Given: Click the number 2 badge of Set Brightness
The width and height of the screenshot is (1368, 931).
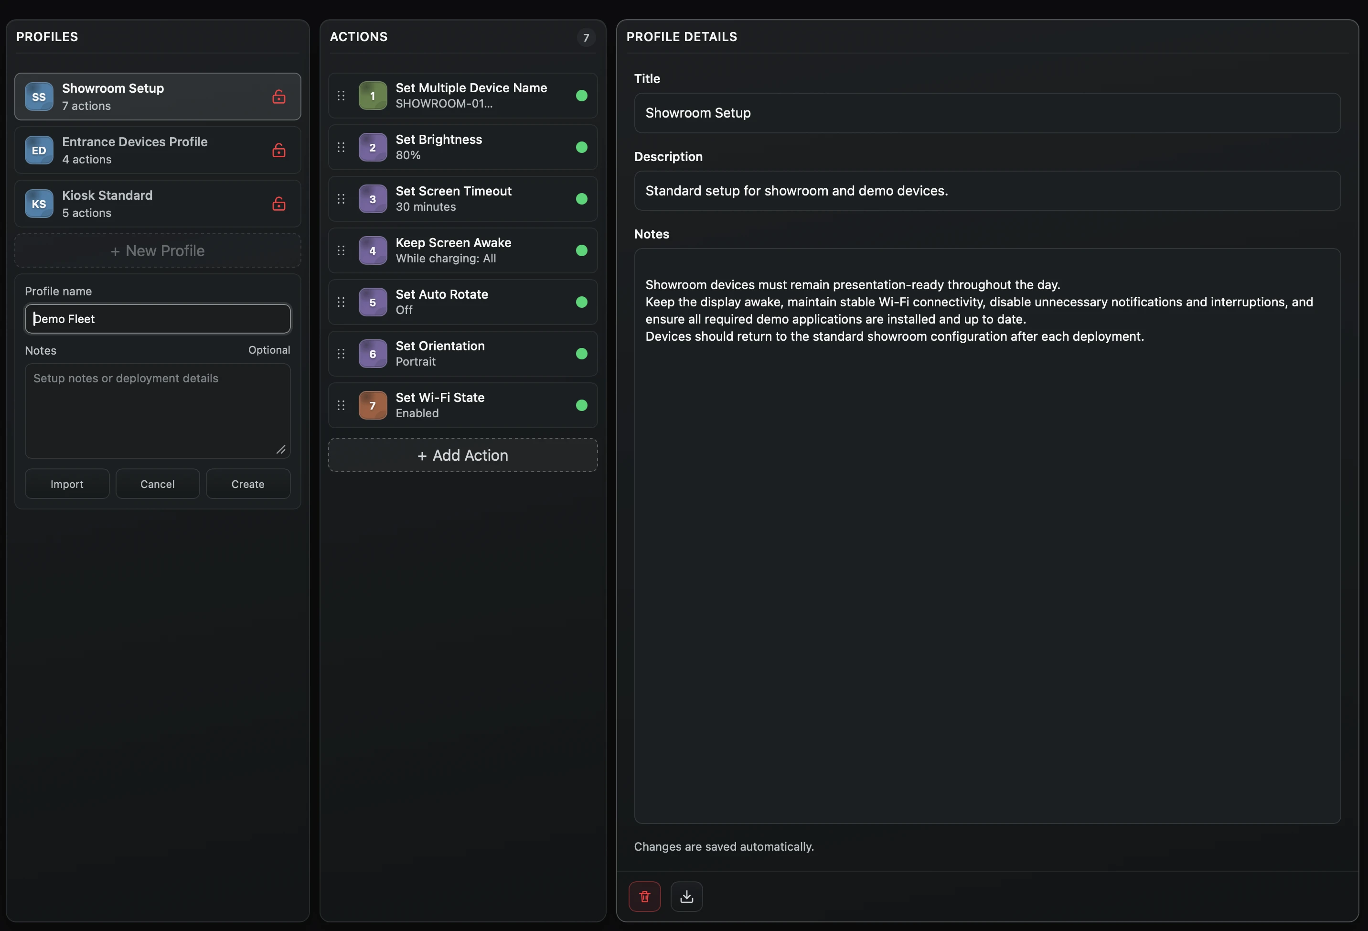Looking at the screenshot, I should click(x=373, y=147).
